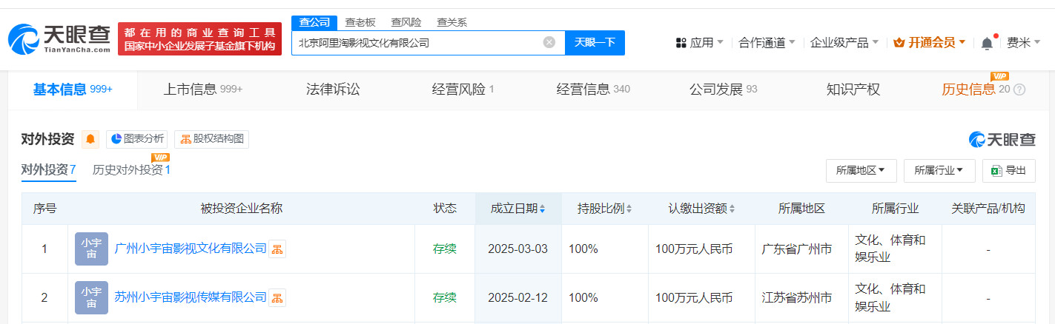This screenshot has width=1055, height=324.
Task: Expand the 所属行业 filter dropdown
Action: coord(939,170)
